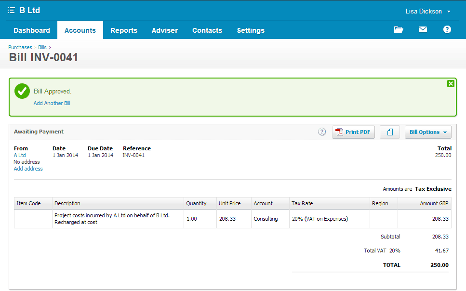This screenshot has height=291, width=466.
Task: Click the Consulting account cell
Action: pos(270,219)
